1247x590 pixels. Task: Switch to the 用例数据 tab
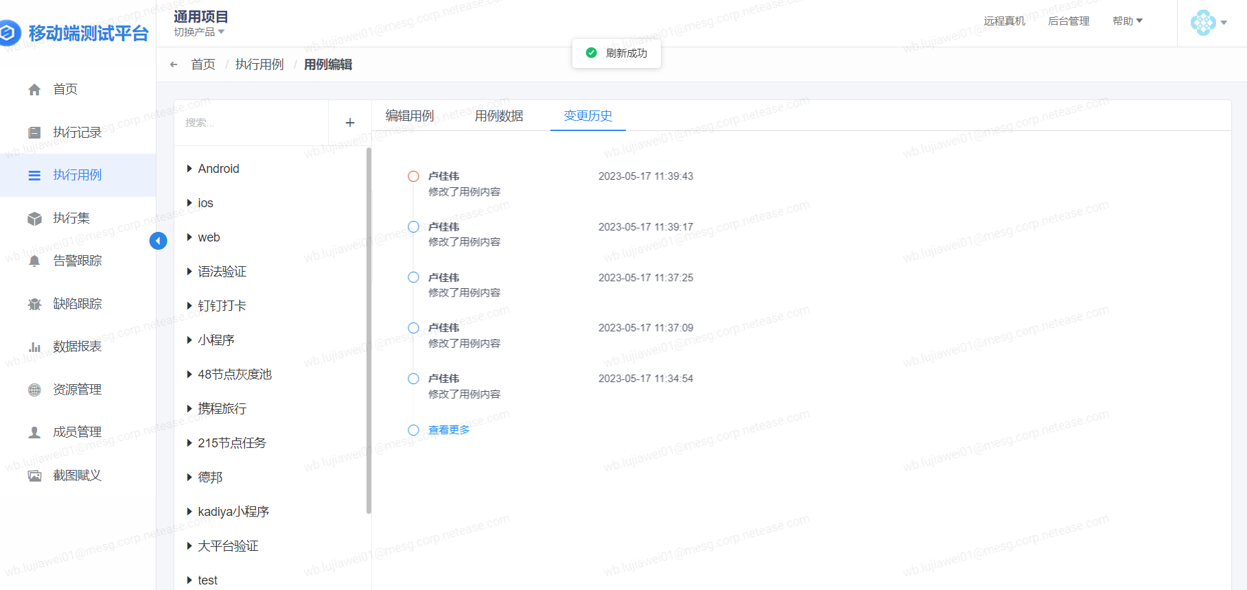499,116
